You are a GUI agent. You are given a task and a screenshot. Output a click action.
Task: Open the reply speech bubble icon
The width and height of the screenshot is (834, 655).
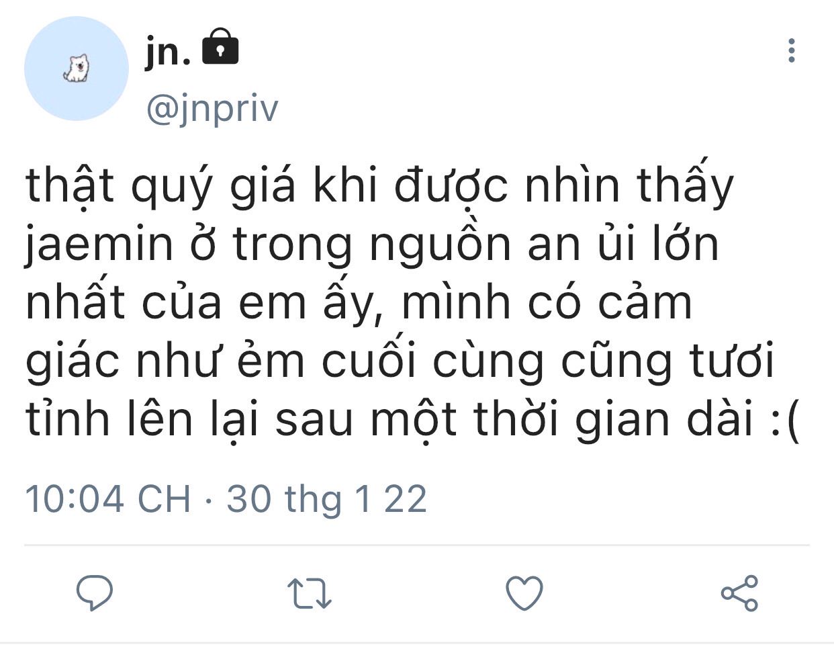(95, 593)
